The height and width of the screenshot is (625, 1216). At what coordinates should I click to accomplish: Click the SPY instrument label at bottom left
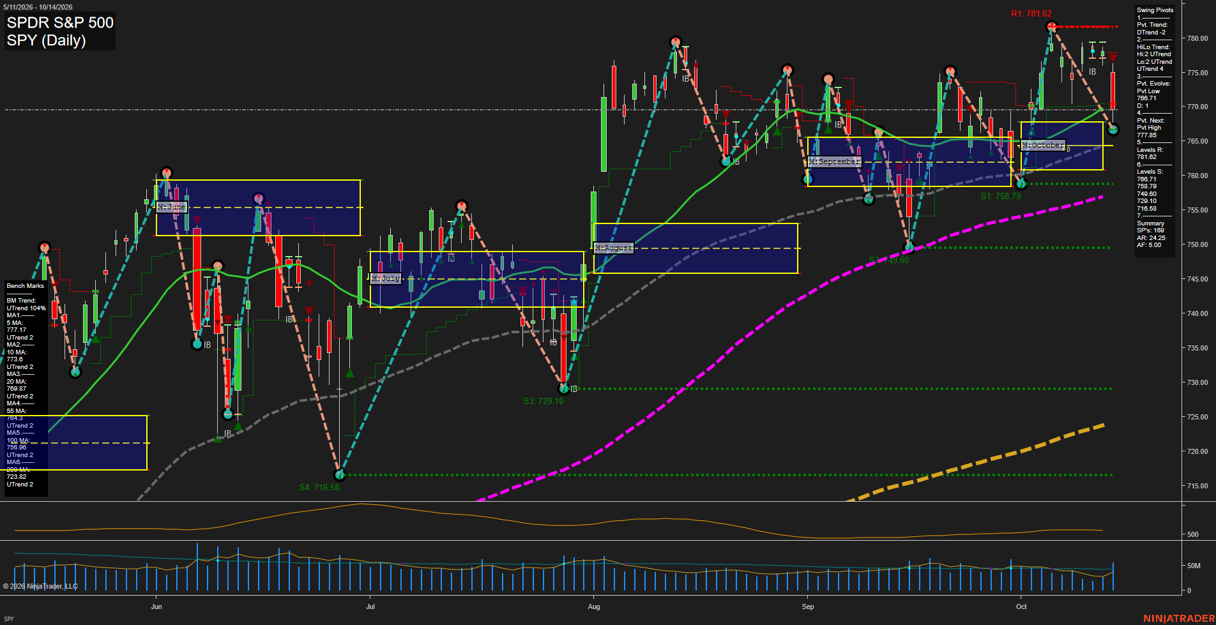point(9,619)
